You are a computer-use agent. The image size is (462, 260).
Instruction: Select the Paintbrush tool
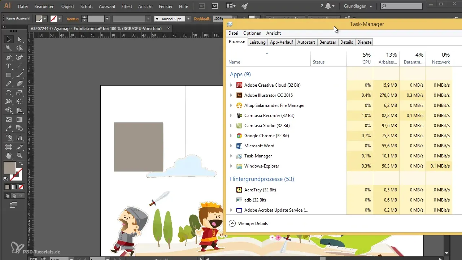coord(19,75)
